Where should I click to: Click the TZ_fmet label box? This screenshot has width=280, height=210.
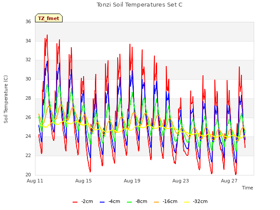(49, 18)
